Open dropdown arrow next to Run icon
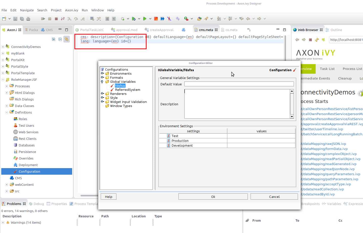The width and height of the screenshot is (363, 233). click(x=150, y=19)
